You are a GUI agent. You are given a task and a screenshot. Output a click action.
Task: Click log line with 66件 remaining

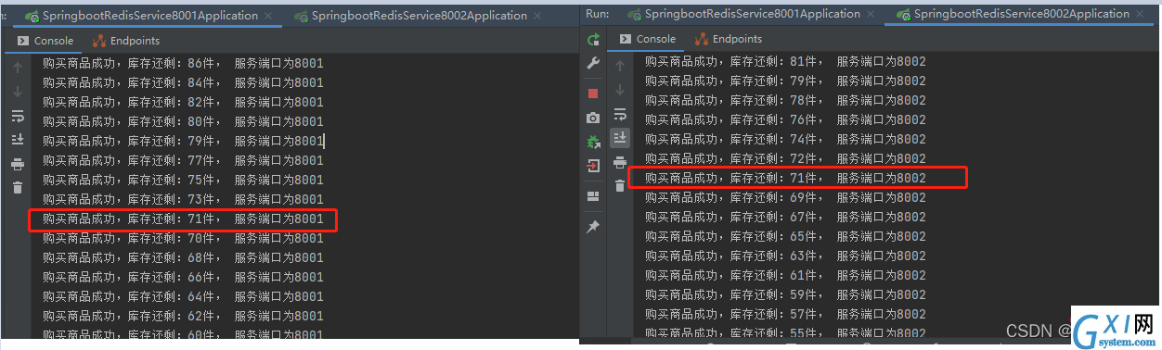[184, 277]
